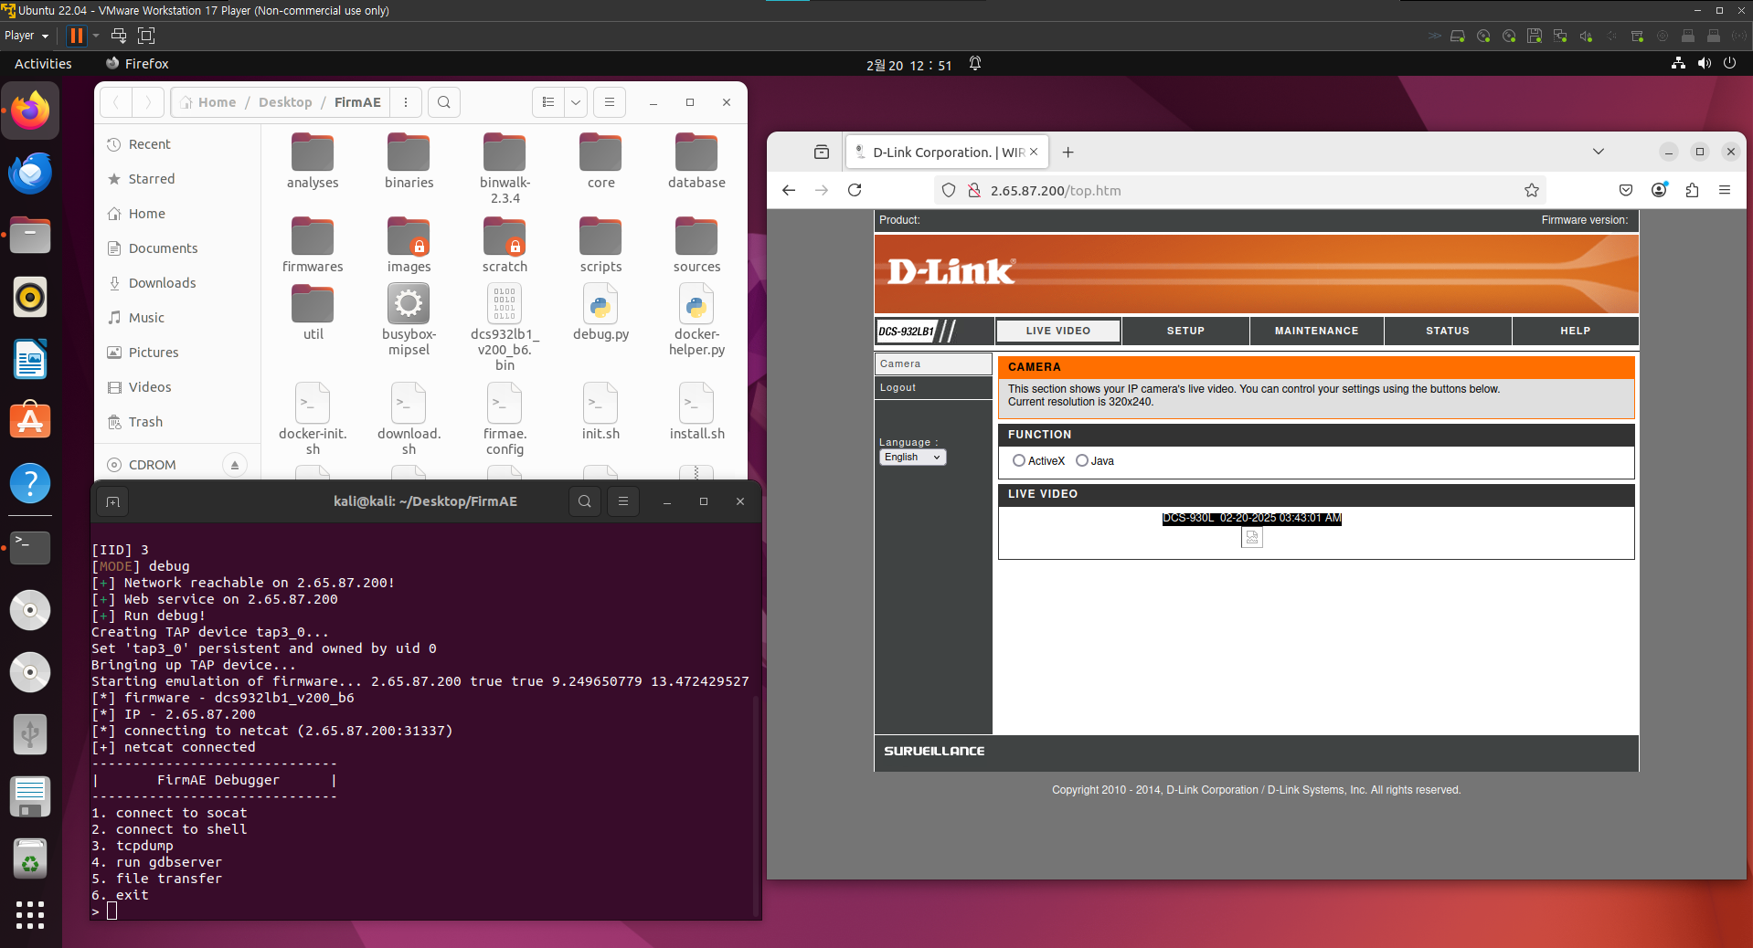
Task: Open Trash in the Files sidebar
Action: [x=178, y=422]
